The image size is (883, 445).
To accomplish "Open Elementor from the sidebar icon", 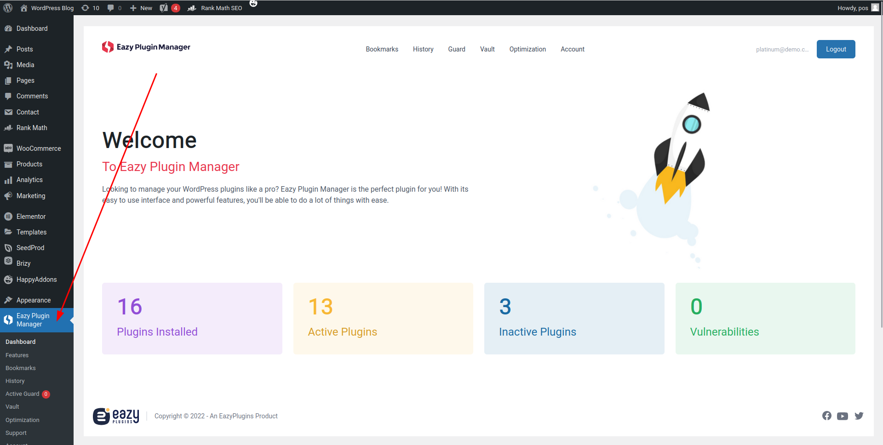I will (9, 216).
